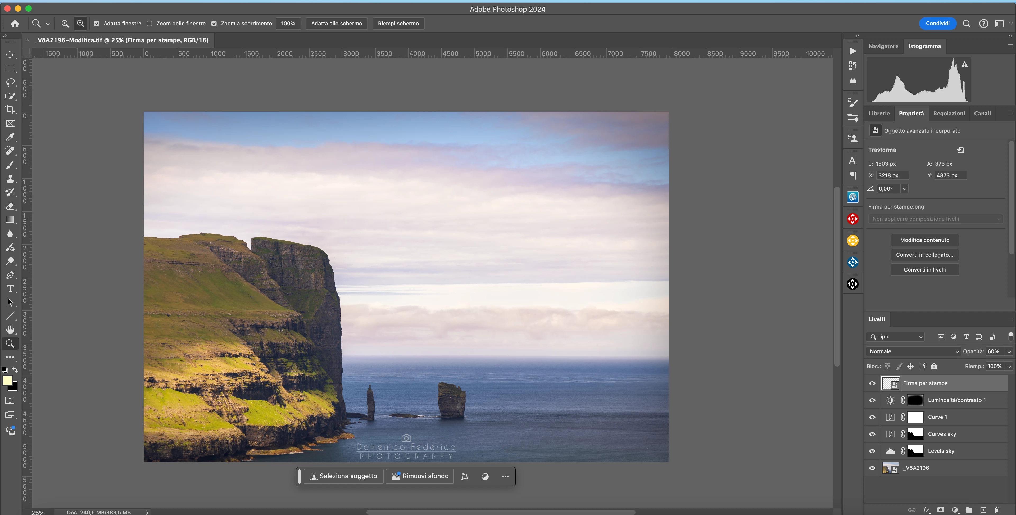The image size is (1016, 515).
Task: Select the Clone Stamp tool
Action: 10,178
